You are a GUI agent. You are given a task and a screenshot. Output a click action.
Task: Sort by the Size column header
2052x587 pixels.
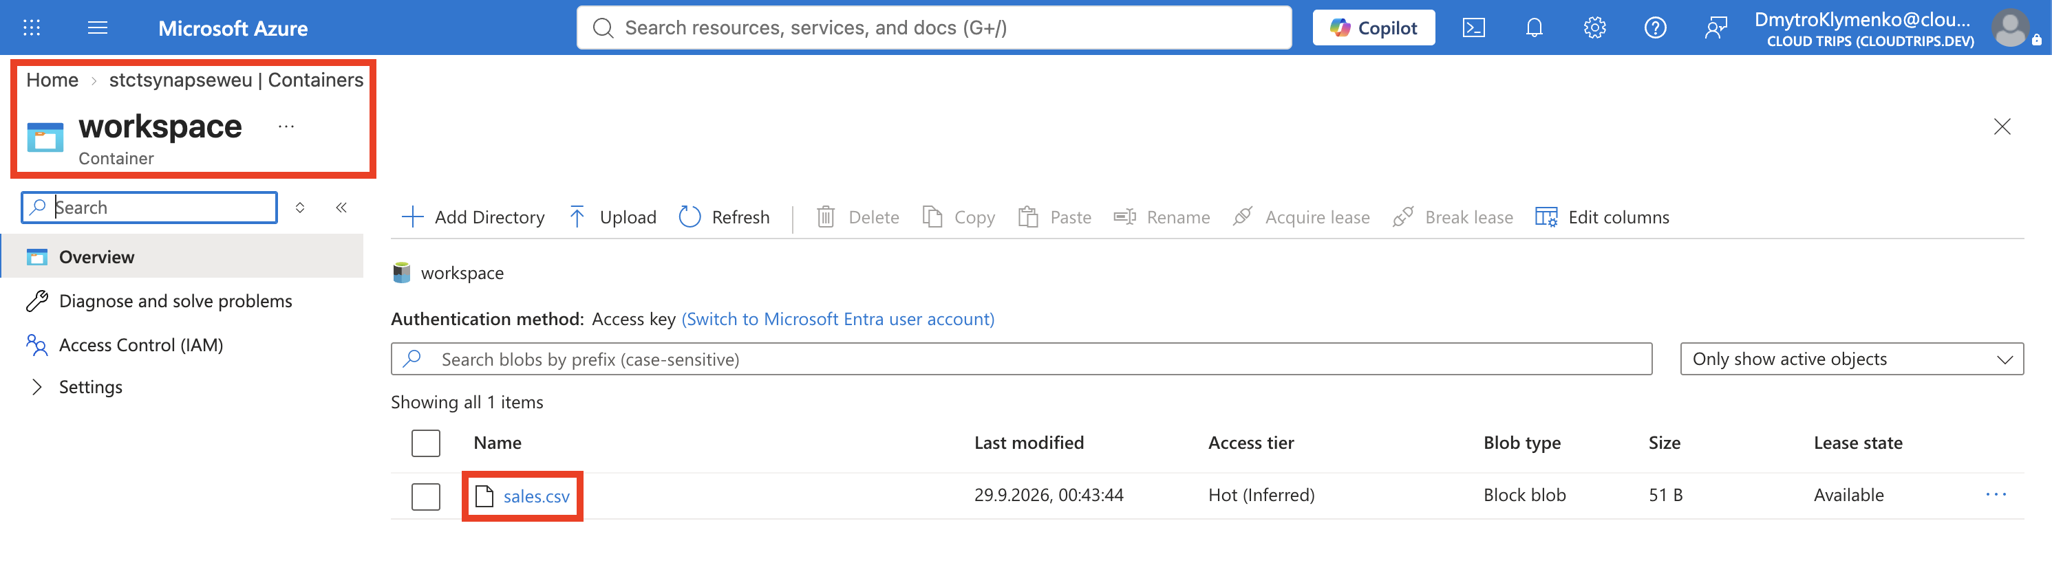[1664, 443]
